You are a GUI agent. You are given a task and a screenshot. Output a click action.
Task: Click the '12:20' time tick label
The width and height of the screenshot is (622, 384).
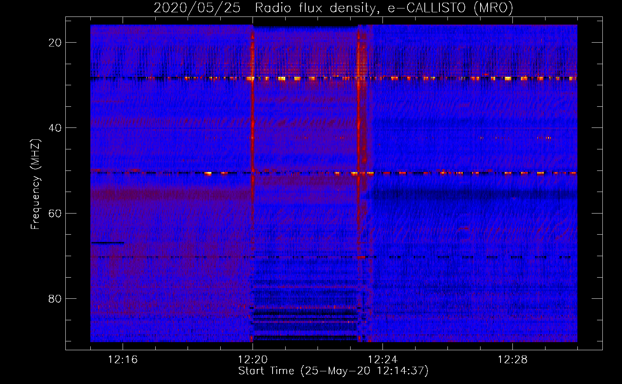(253, 360)
